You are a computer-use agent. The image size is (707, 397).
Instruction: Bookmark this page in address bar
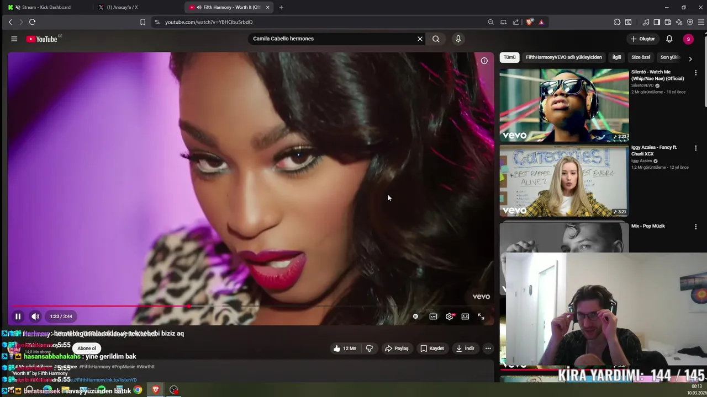143,22
